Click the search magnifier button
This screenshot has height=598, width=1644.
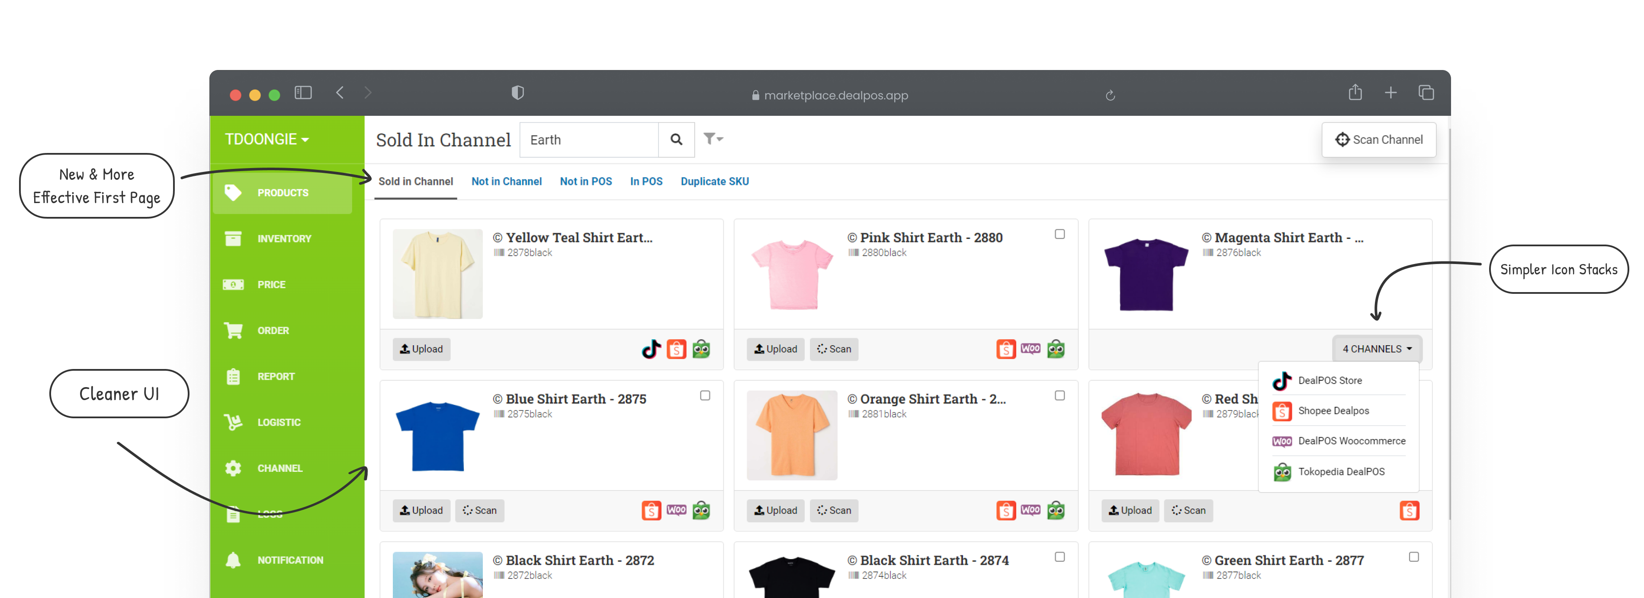click(x=676, y=140)
